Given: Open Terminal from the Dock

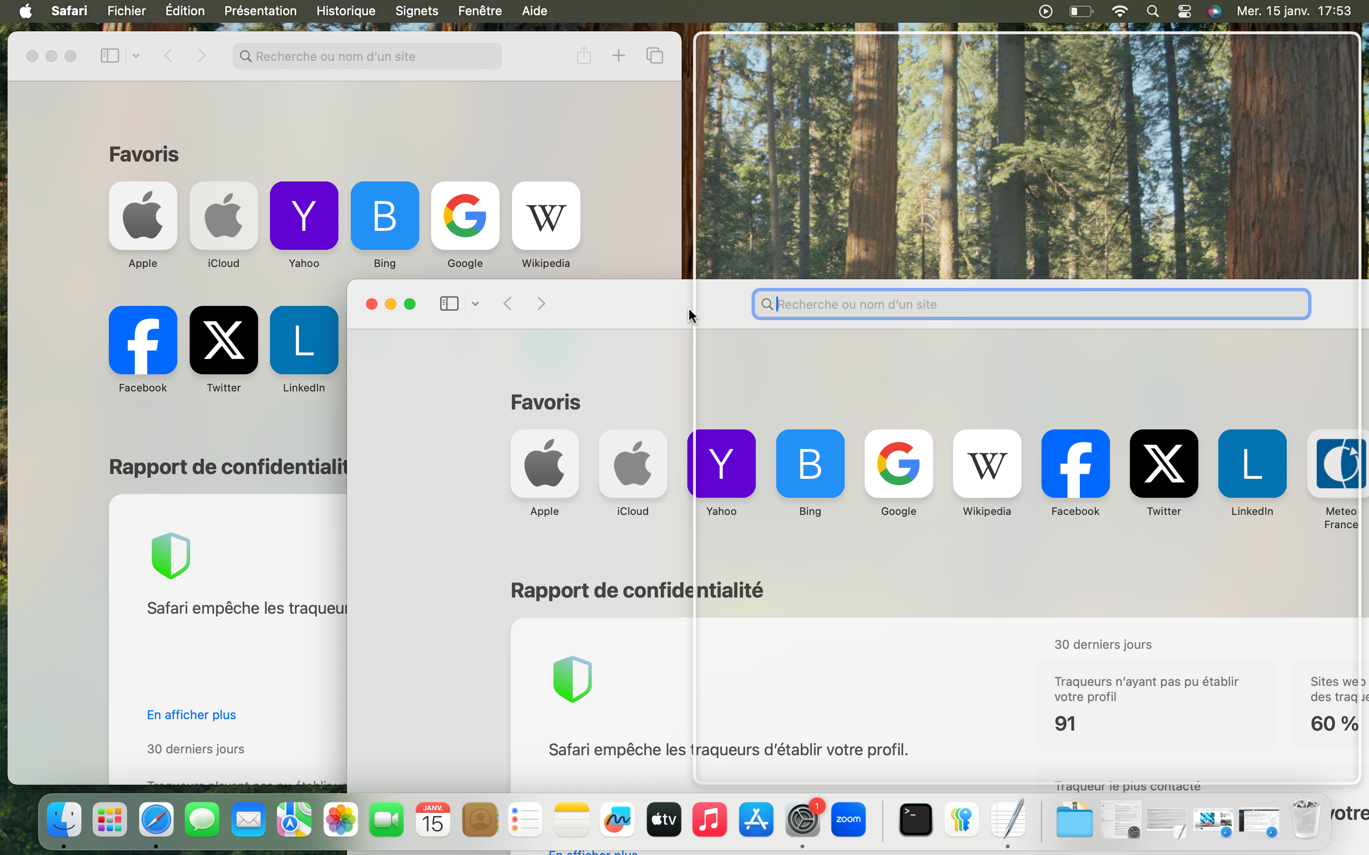Looking at the screenshot, I should [916, 819].
